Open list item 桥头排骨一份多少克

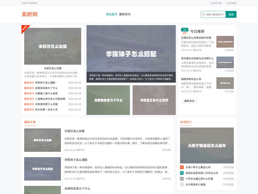(x=46, y=110)
